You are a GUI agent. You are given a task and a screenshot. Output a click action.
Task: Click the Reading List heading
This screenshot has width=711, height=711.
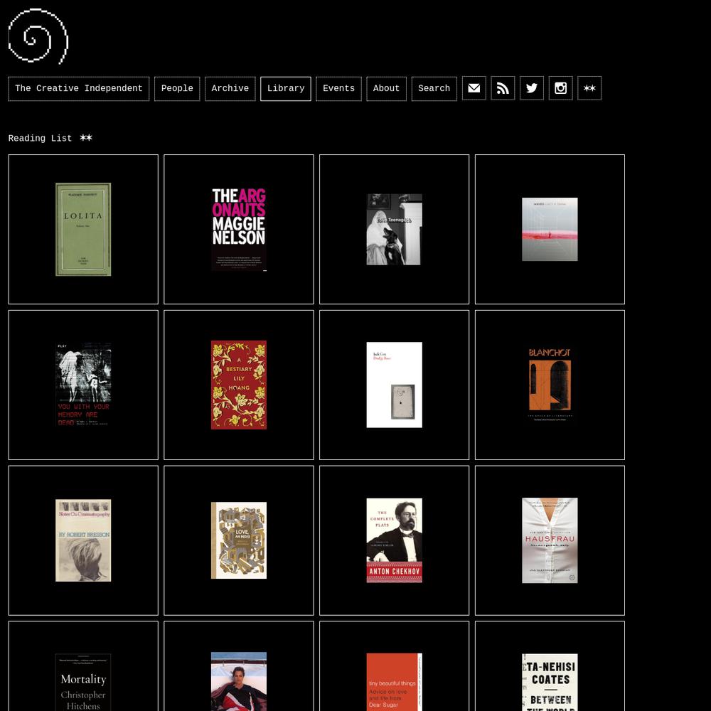(x=40, y=139)
